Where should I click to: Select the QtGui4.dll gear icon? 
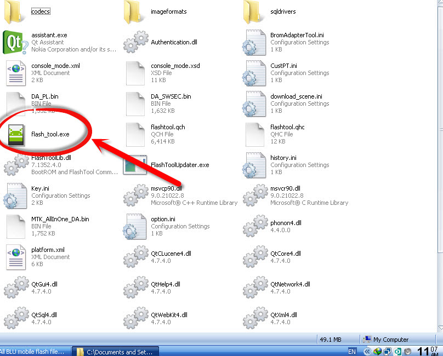coord(16,288)
